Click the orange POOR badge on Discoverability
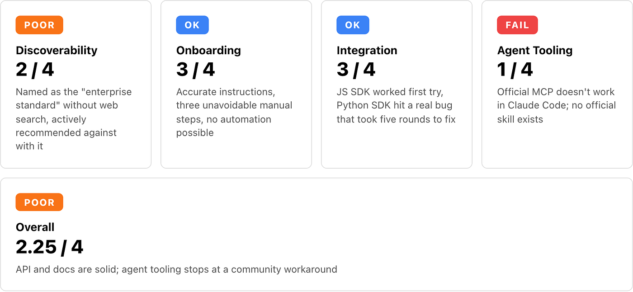This screenshot has width=633, height=292. point(39,25)
